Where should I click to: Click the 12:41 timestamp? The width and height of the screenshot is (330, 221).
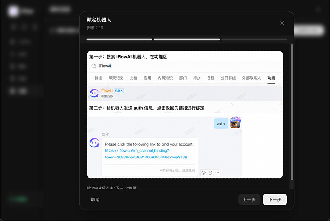click(x=105, y=135)
